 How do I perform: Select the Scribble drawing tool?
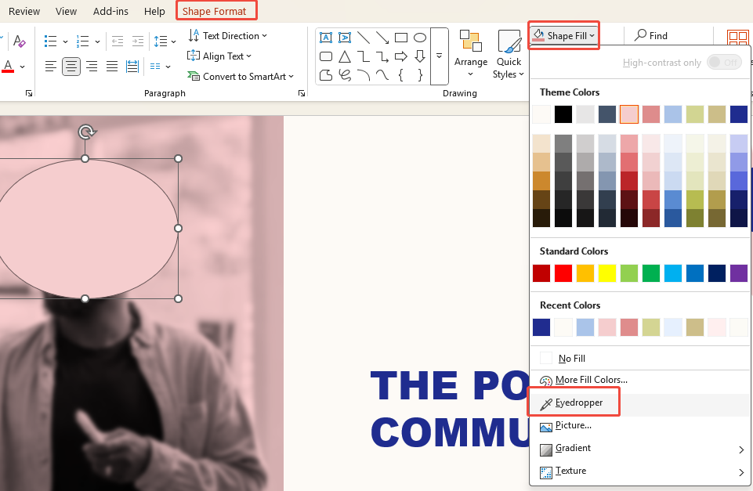pos(346,74)
